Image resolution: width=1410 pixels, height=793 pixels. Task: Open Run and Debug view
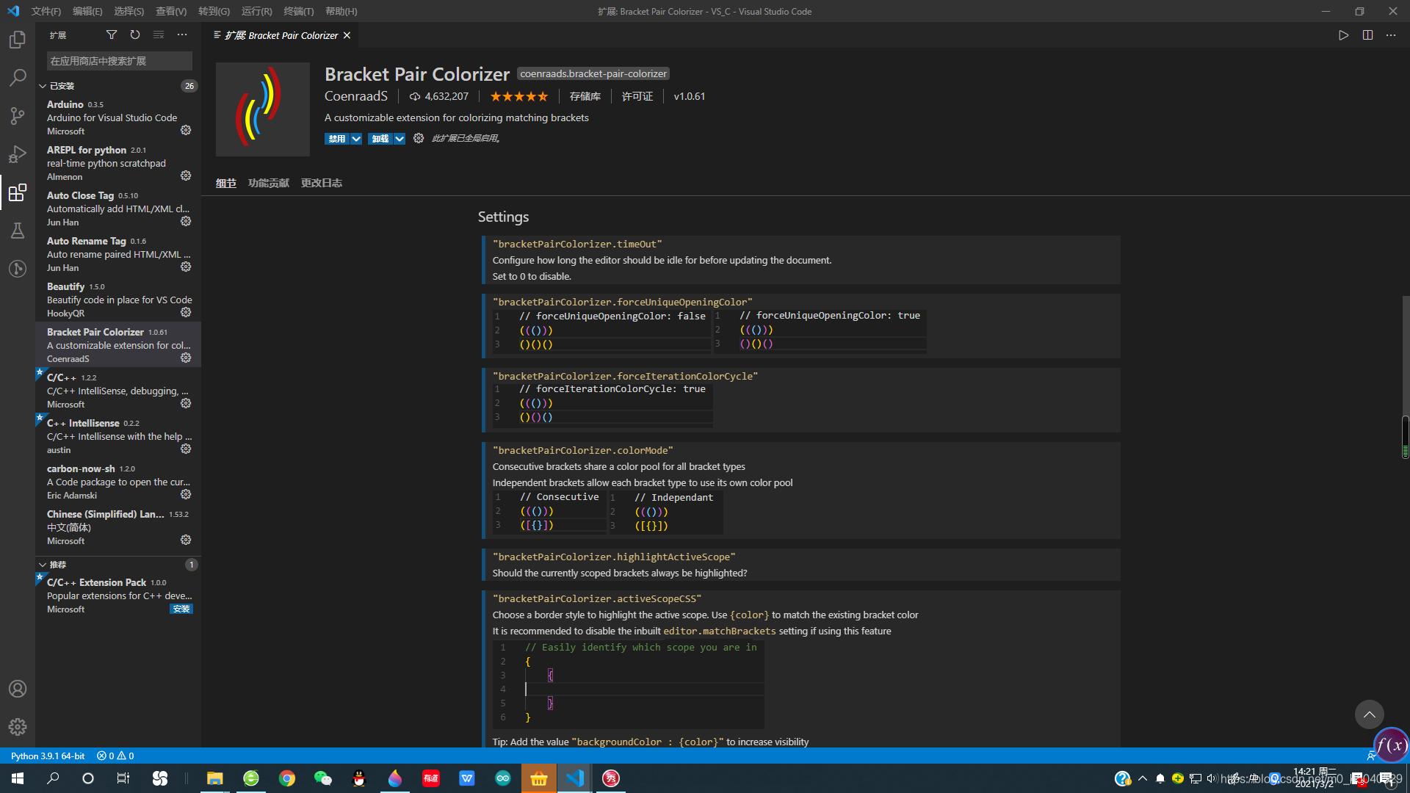pos(18,154)
